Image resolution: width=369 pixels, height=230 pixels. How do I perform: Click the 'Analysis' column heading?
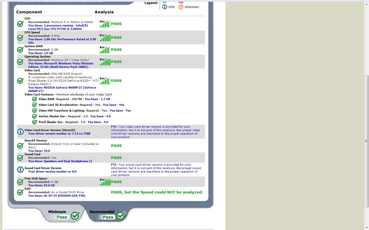click(104, 12)
